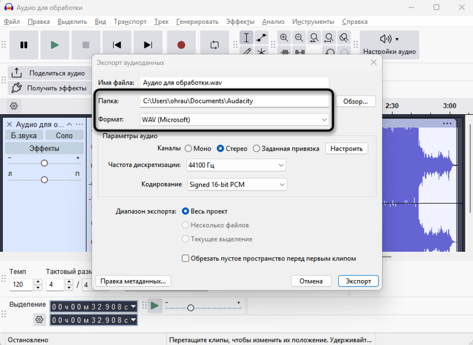Open Настройки аудио (audio setup) icon
The height and width of the screenshot is (345, 473).
[x=386, y=40]
